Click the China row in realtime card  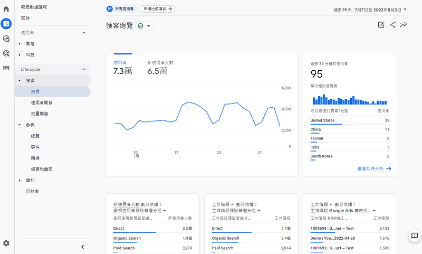pos(350,129)
